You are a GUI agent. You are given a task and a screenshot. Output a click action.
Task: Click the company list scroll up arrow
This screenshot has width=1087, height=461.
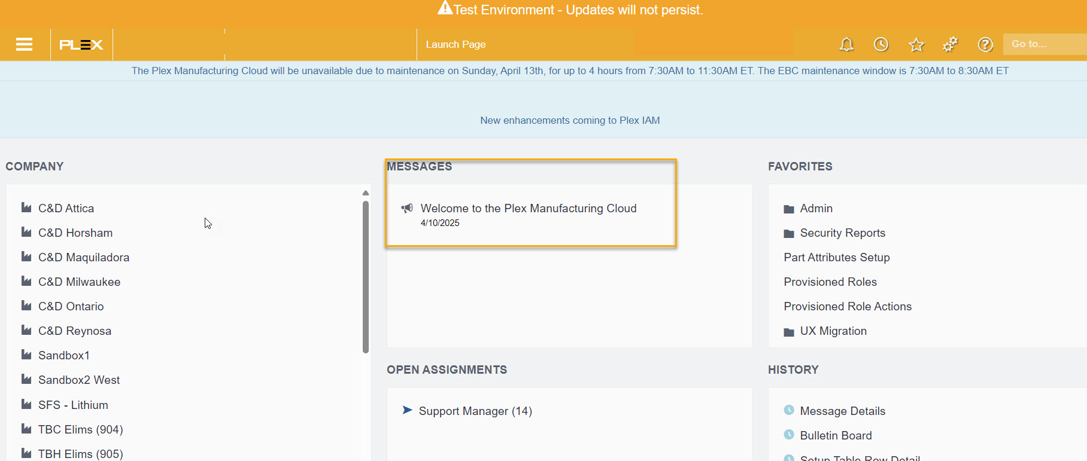366,193
